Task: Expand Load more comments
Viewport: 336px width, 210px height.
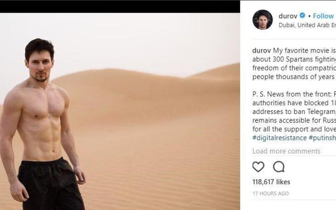Action: 286,151
